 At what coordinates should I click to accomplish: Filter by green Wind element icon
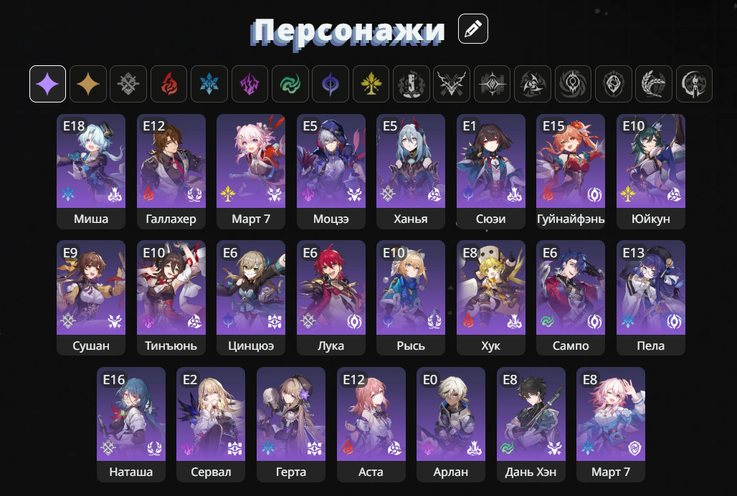pos(290,84)
